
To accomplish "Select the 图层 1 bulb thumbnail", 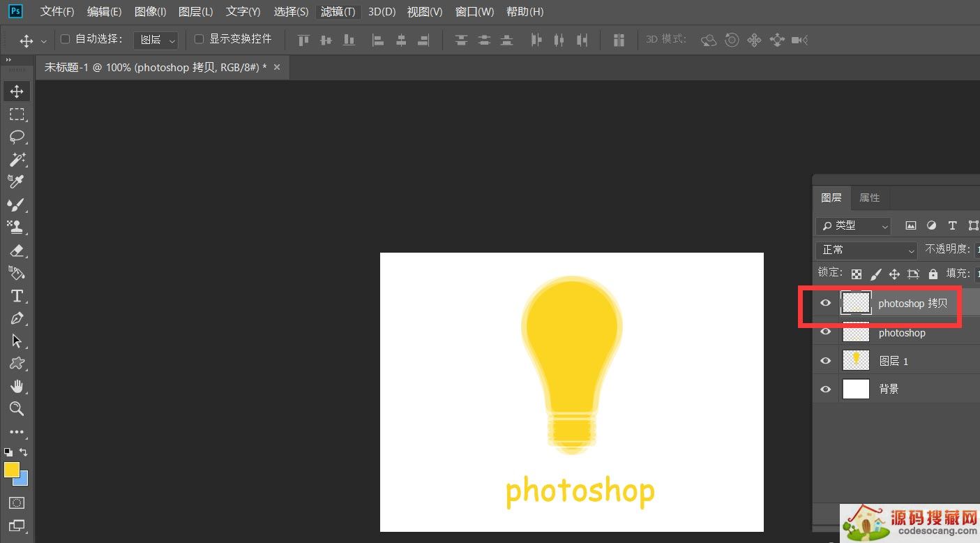I will (856, 360).
